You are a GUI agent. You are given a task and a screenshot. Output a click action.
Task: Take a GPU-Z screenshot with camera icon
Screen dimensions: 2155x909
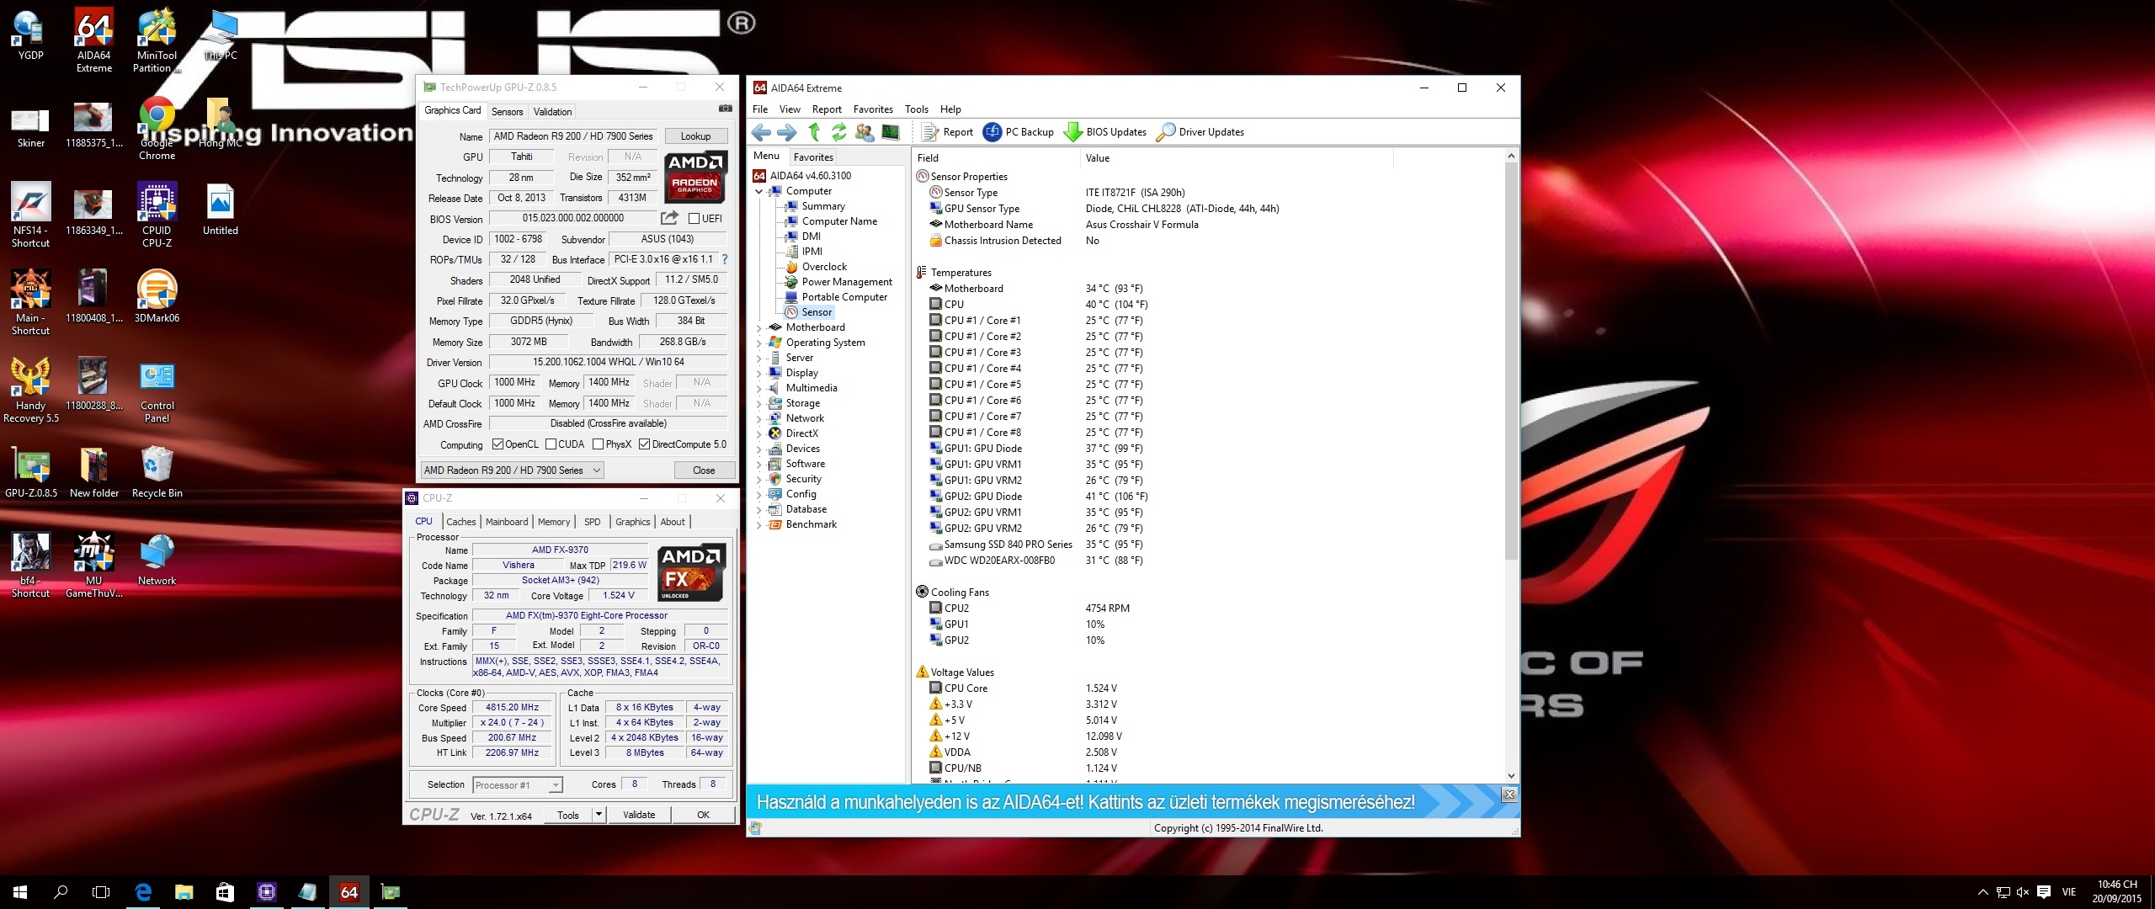pos(725,109)
